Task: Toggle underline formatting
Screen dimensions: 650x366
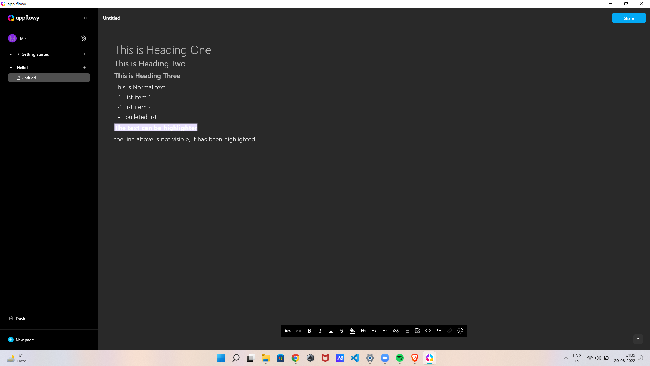Action: click(x=331, y=331)
